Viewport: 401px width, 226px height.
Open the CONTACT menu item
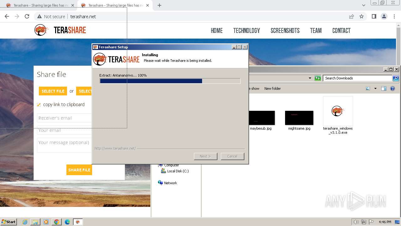pos(341,30)
